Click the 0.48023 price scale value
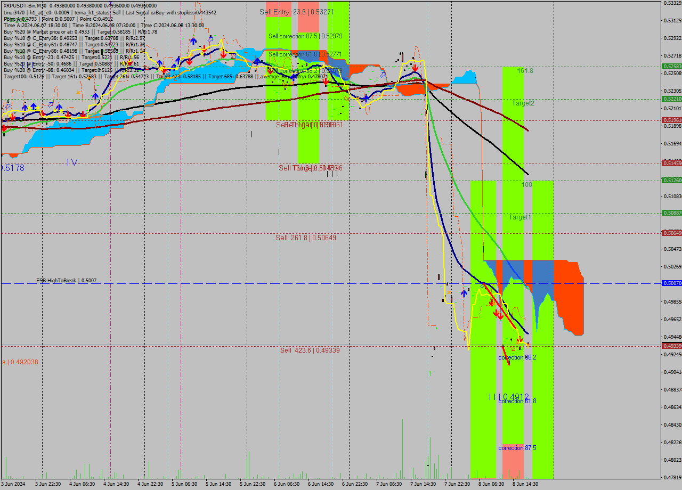 (x=673, y=460)
